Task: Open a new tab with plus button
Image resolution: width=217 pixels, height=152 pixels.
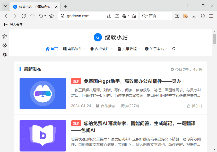Action: [x=66, y=6]
